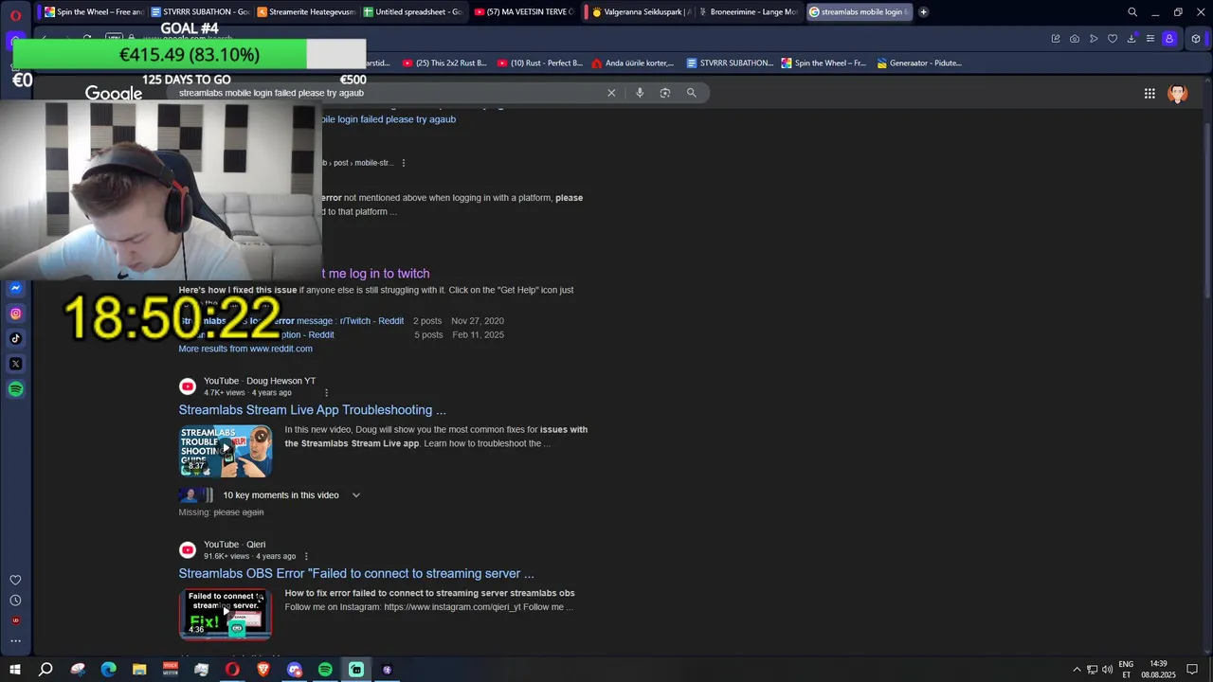
Task: Open More results from www.reddit.com
Action: 245,349
